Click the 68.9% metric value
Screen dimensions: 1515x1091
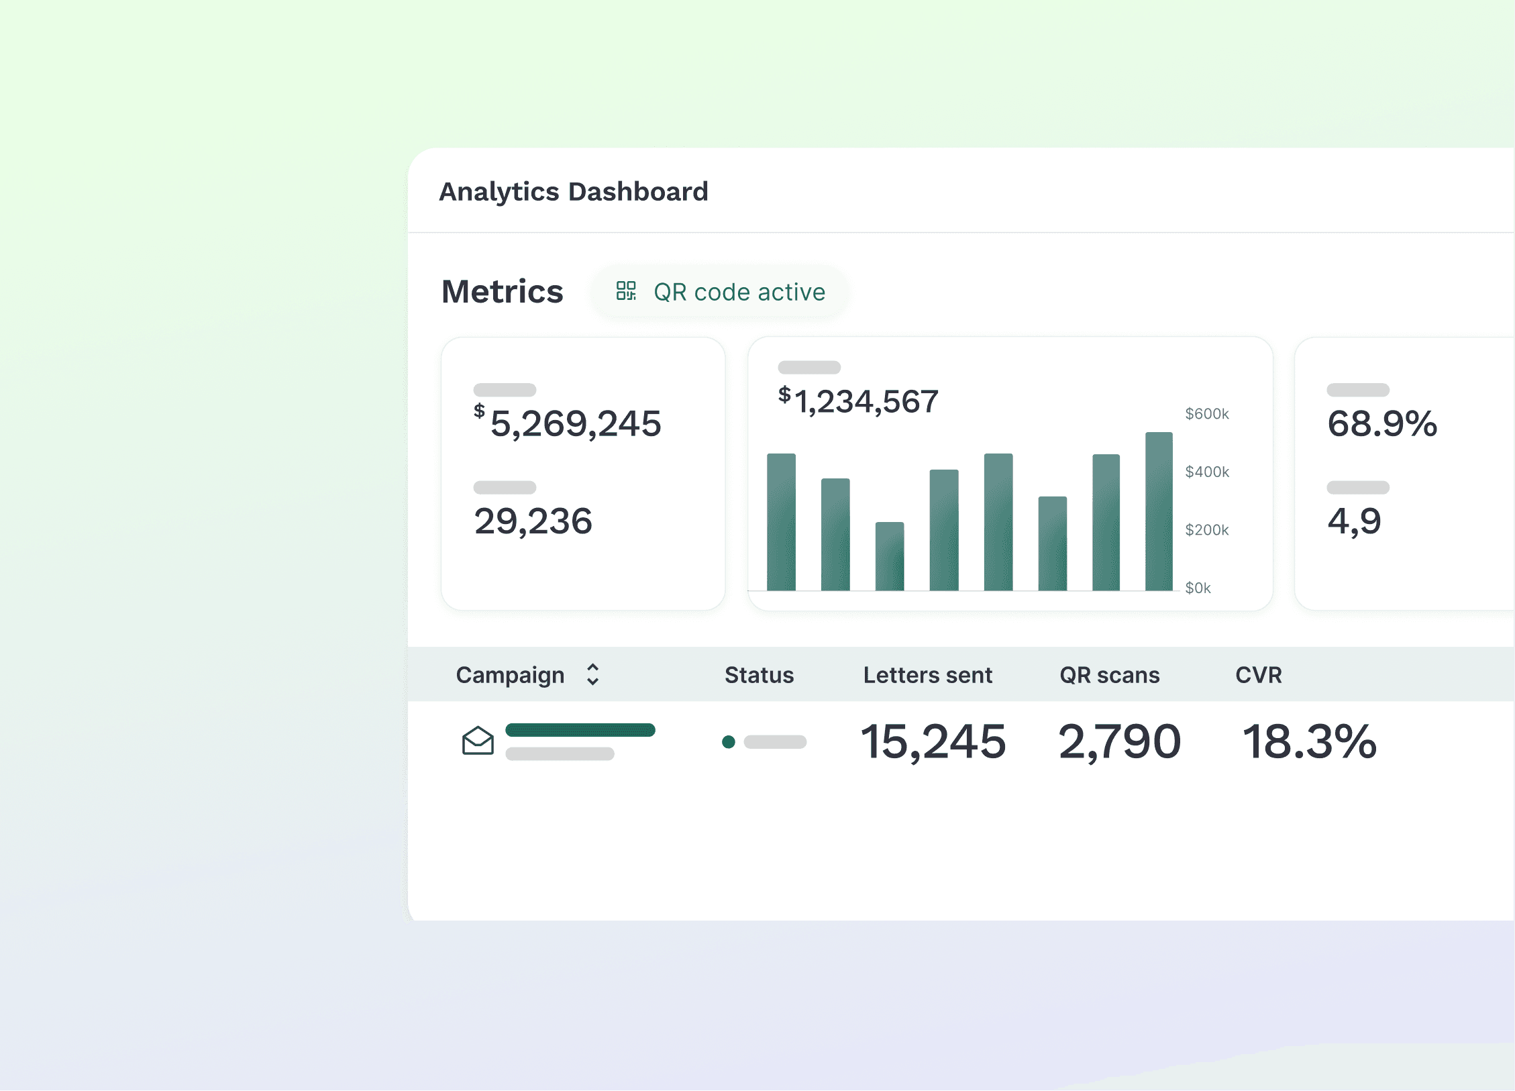coord(1382,424)
